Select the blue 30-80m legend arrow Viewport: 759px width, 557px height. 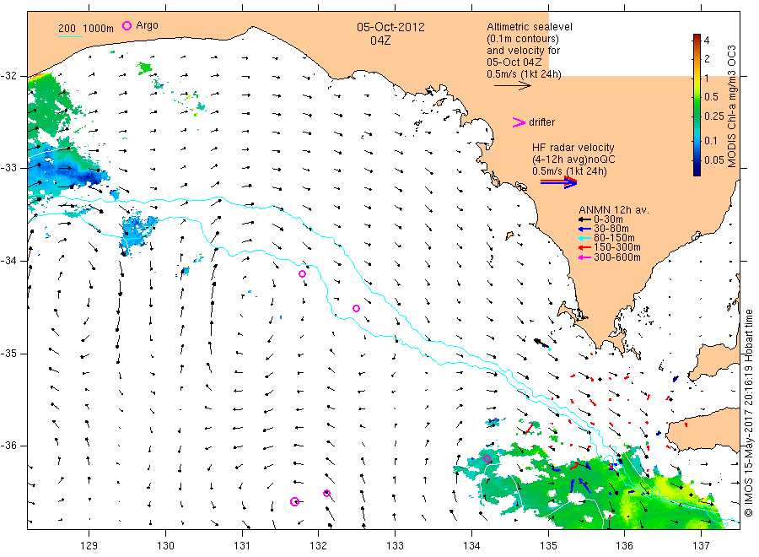click(584, 229)
